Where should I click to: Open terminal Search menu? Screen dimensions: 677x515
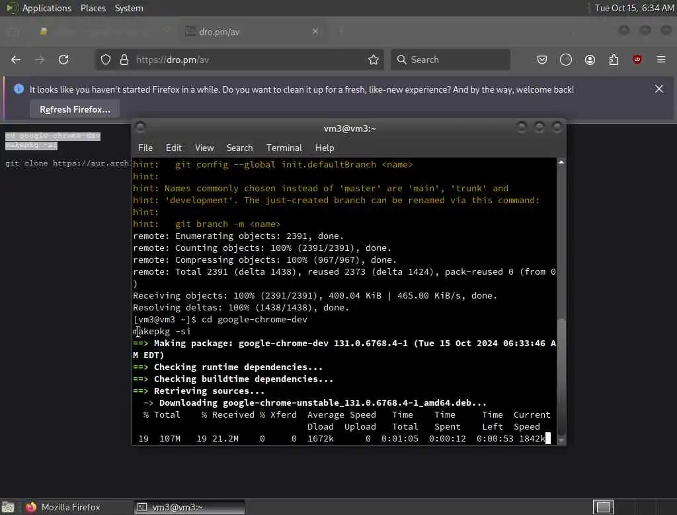(x=239, y=148)
